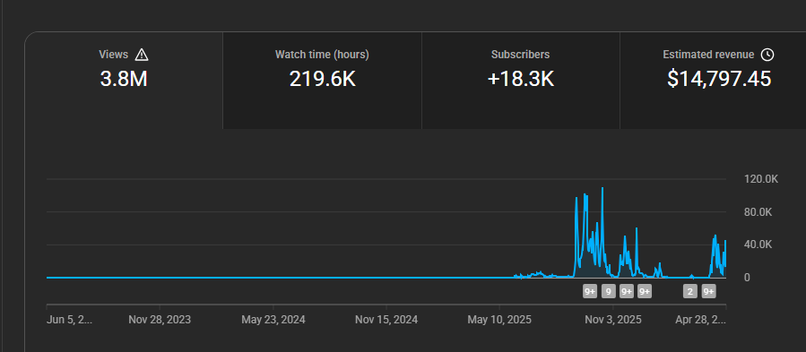Open the 2 videos published marker
Viewport: 806px width, 352px height.
coord(689,291)
